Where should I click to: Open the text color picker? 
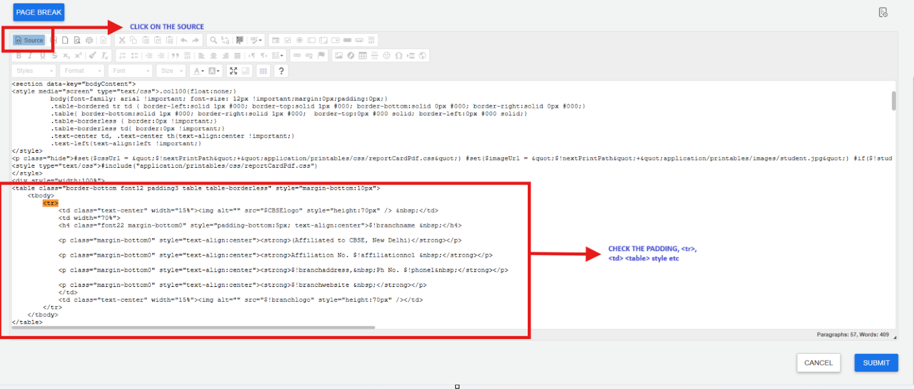(x=198, y=71)
